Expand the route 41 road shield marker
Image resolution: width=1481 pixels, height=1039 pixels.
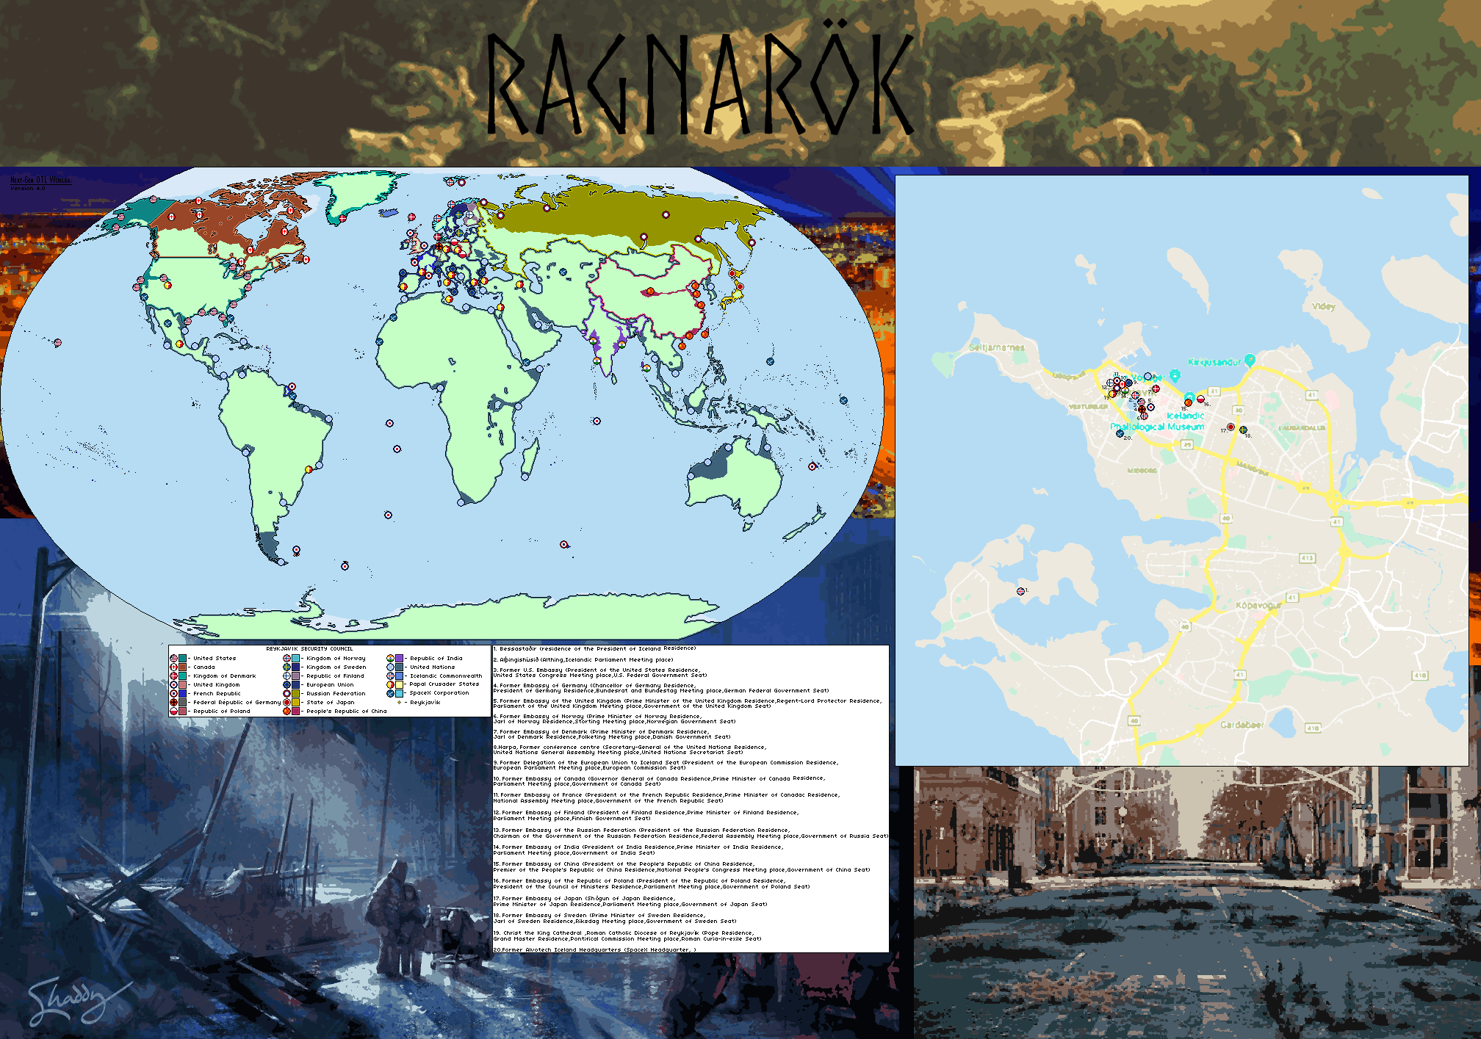click(1215, 391)
